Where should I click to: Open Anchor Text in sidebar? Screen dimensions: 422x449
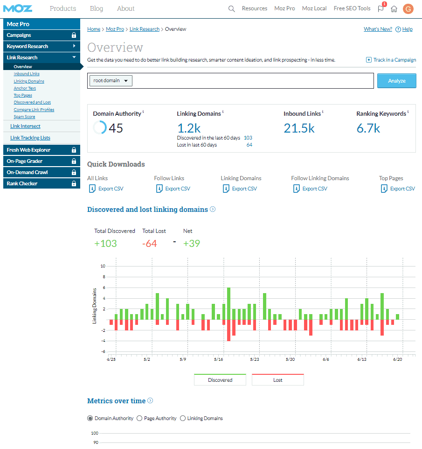(x=25, y=88)
